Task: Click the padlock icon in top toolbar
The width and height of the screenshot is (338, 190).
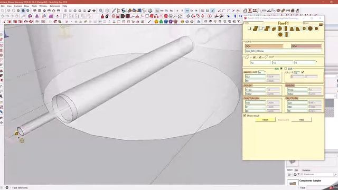Action: tap(89, 11)
